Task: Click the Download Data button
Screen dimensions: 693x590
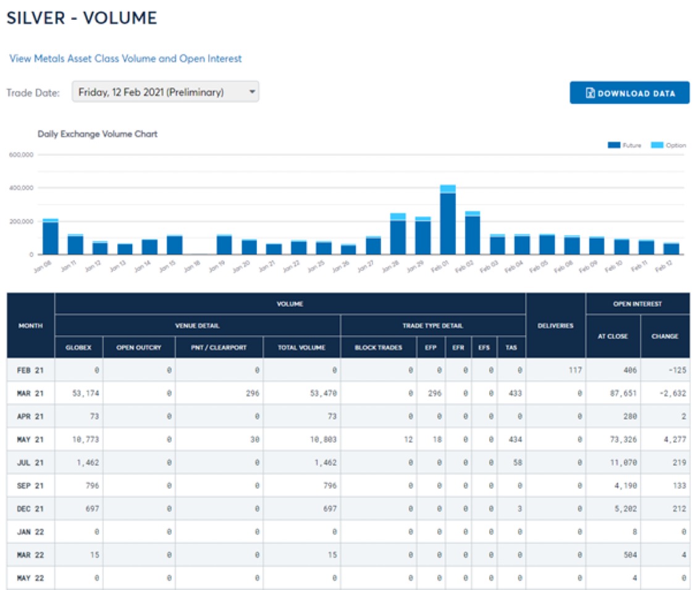Action: click(x=629, y=93)
